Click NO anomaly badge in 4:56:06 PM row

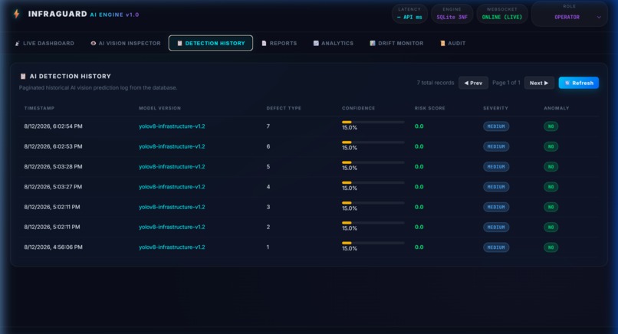[551, 247]
